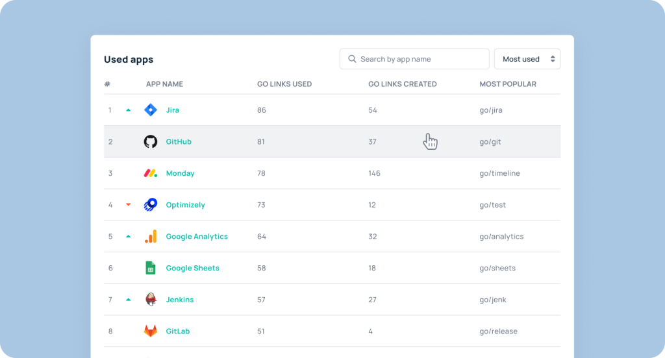Click the GitLab fox icon

[x=151, y=331]
